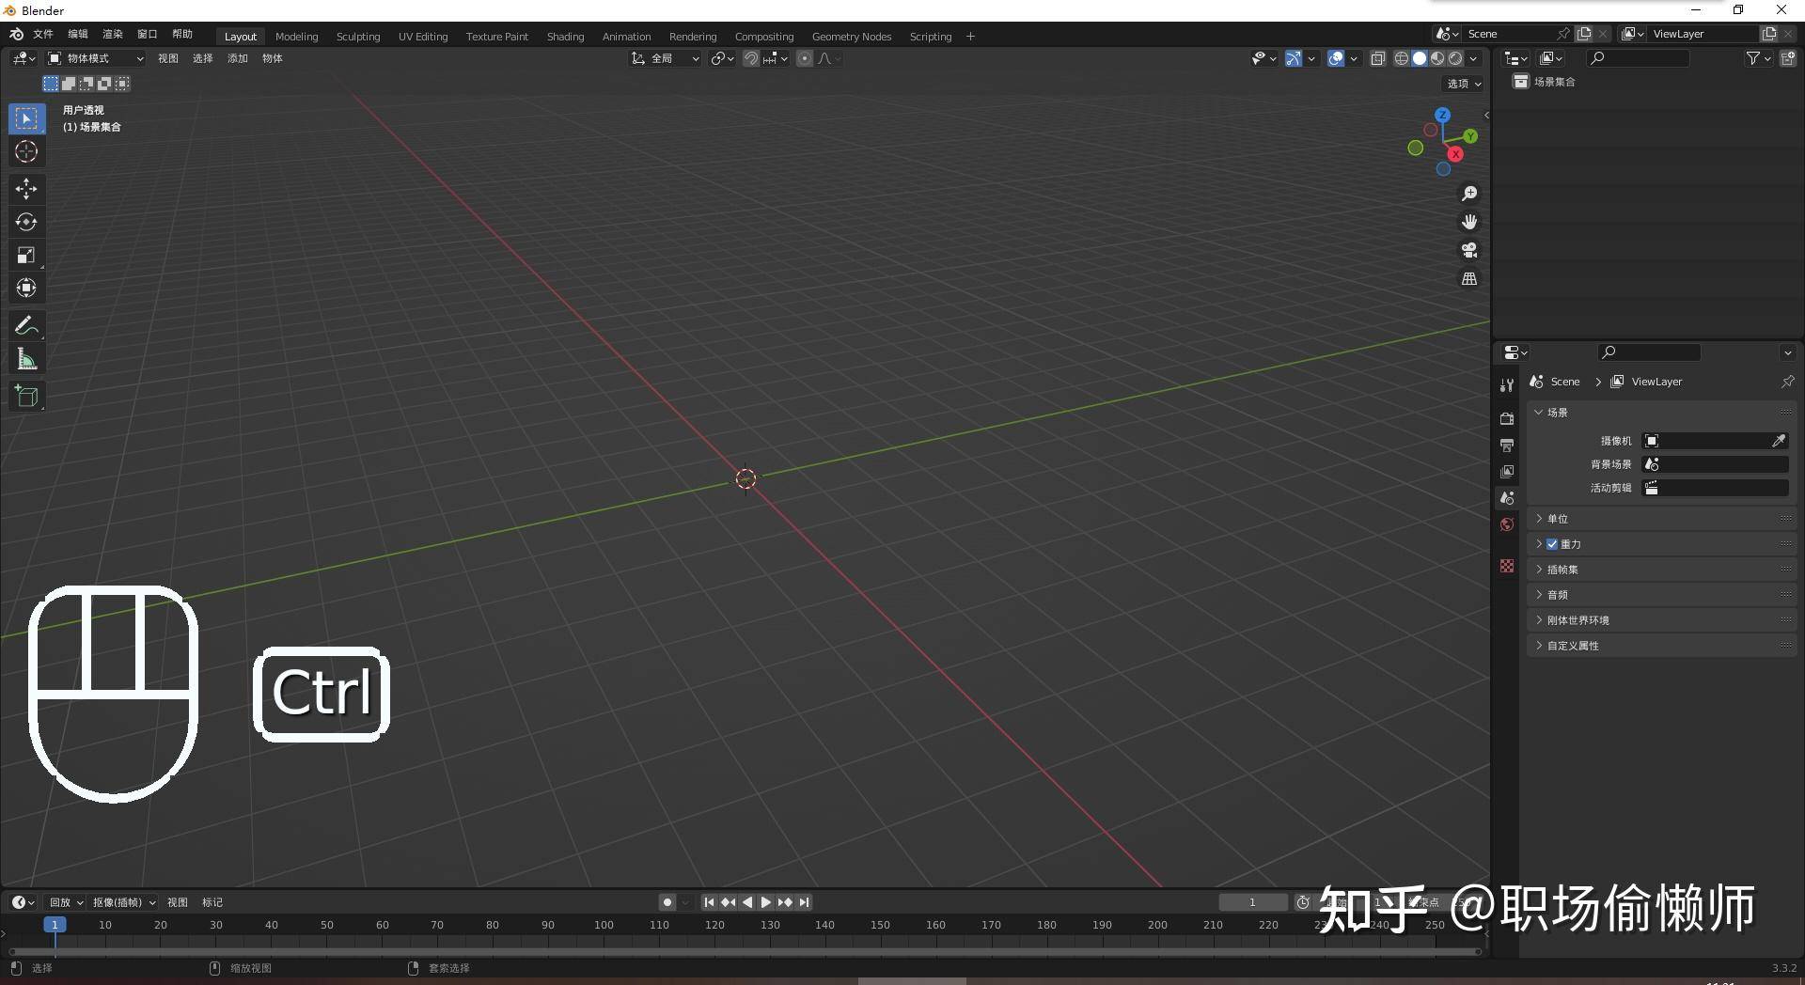Add a new collection in the outliner

(1788, 58)
